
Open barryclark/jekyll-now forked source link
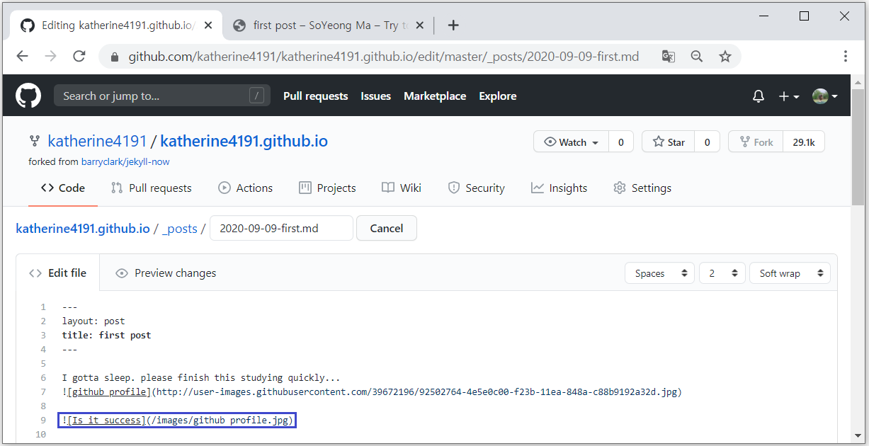click(125, 161)
